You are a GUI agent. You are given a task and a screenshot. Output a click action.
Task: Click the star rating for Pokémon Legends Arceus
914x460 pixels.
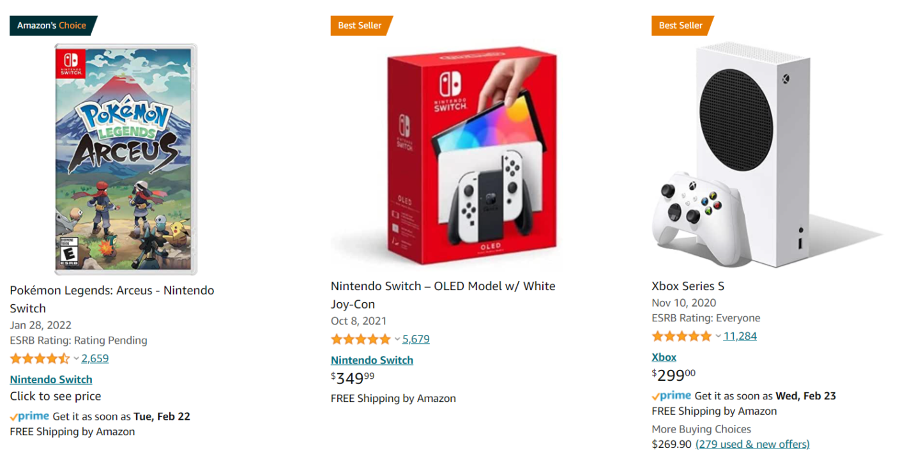click(40, 358)
